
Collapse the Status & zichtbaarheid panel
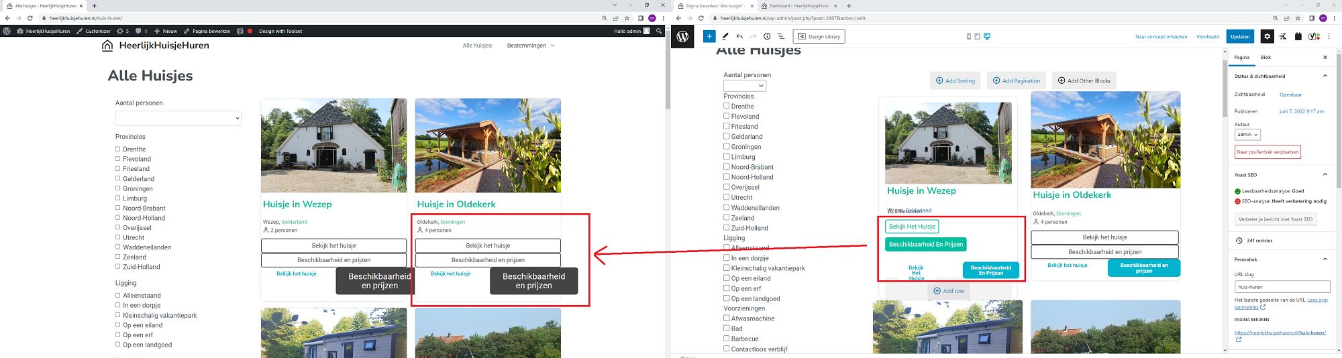1325,76
